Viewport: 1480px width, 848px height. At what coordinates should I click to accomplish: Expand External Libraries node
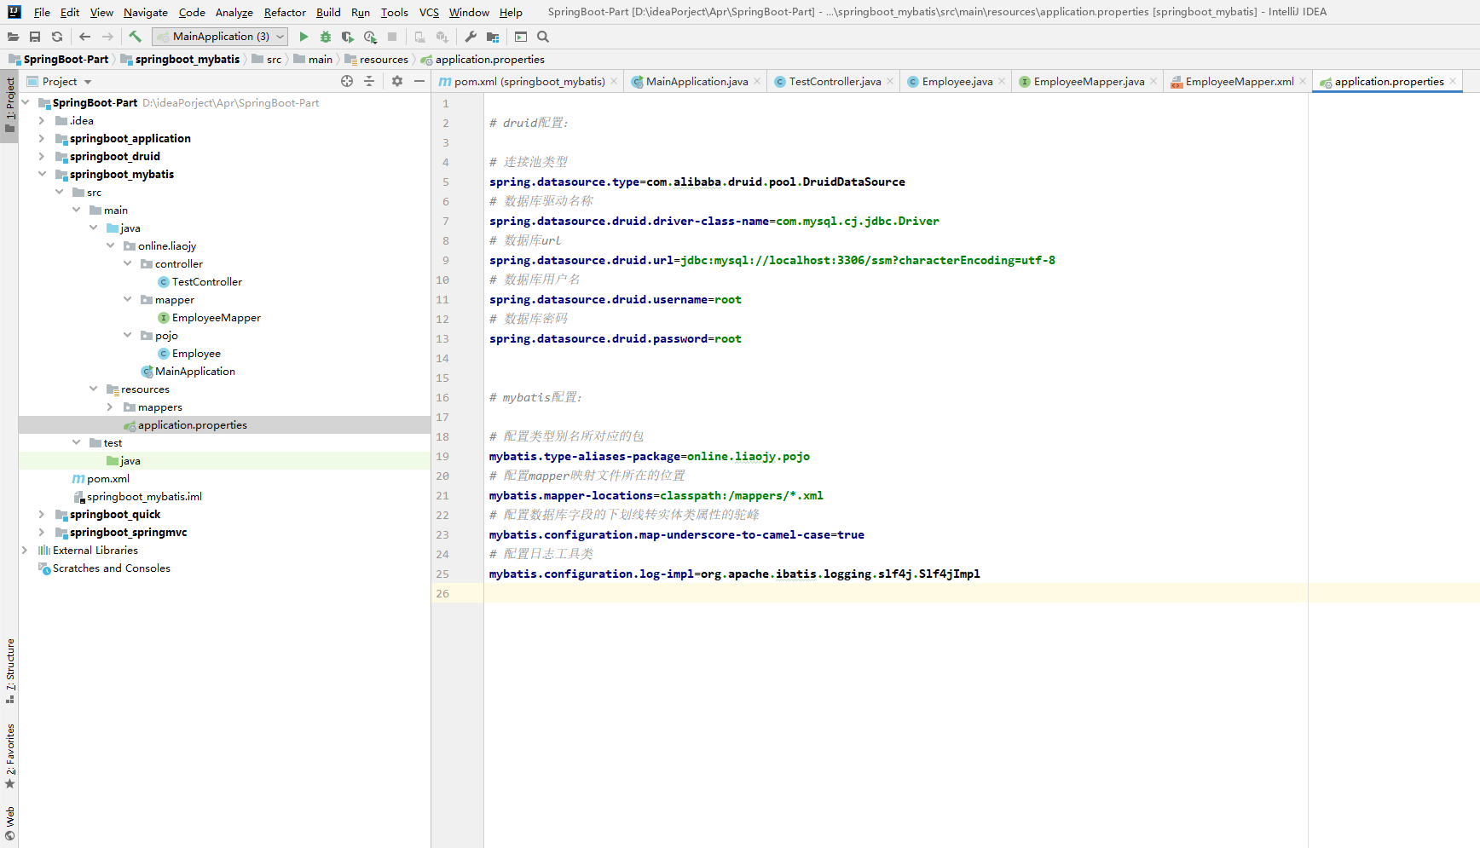(x=25, y=550)
